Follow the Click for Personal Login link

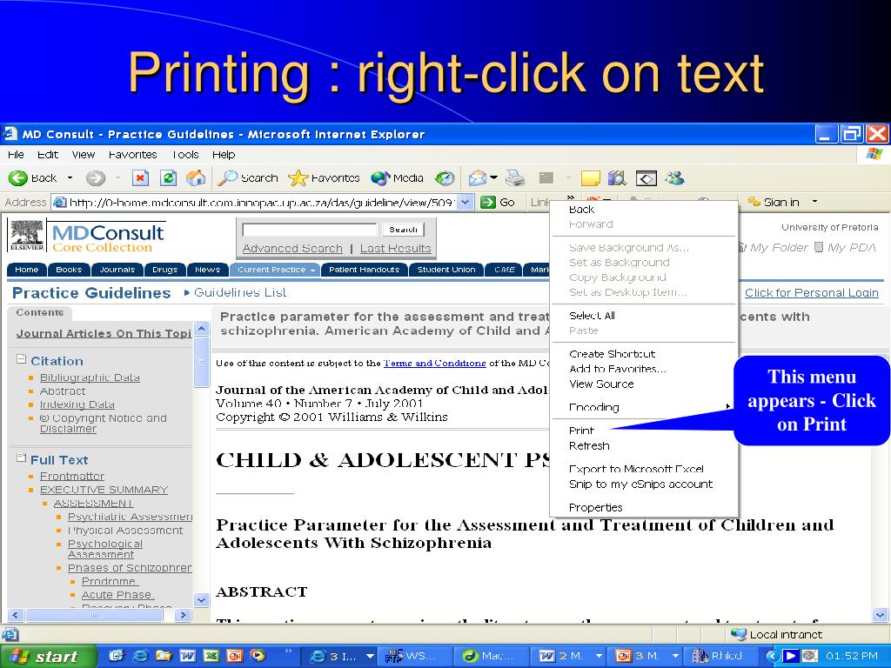tap(812, 292)
